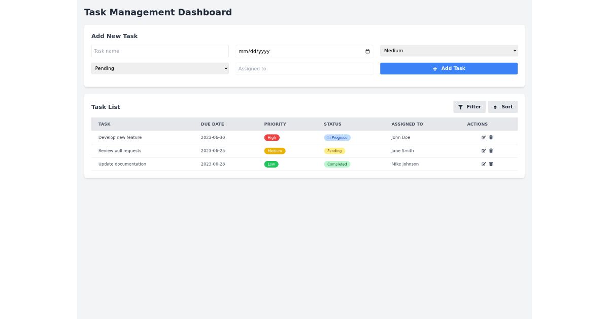Open the Medium priority dropdown
The width and height of the screenshot is (609, 319).
[x=449, y=51]
